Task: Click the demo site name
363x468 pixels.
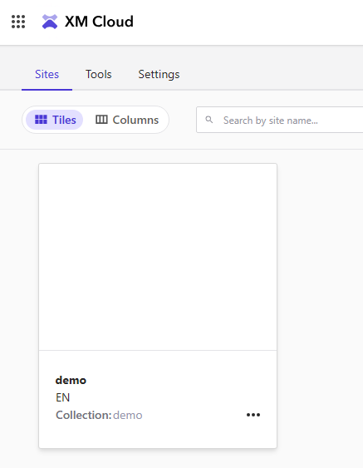Action: click(x=71, y=380)
